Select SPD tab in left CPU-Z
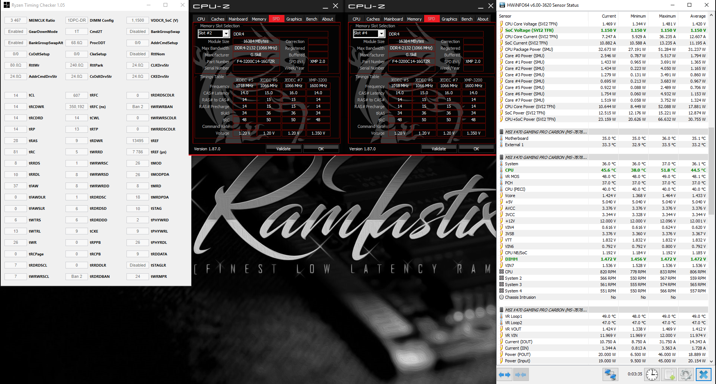Screen dimensions: 716x384 coord(276,19)
